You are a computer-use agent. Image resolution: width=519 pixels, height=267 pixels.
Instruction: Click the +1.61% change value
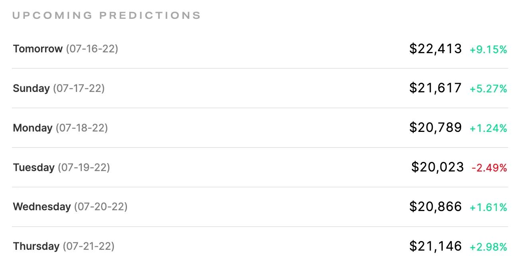point(488,207)
